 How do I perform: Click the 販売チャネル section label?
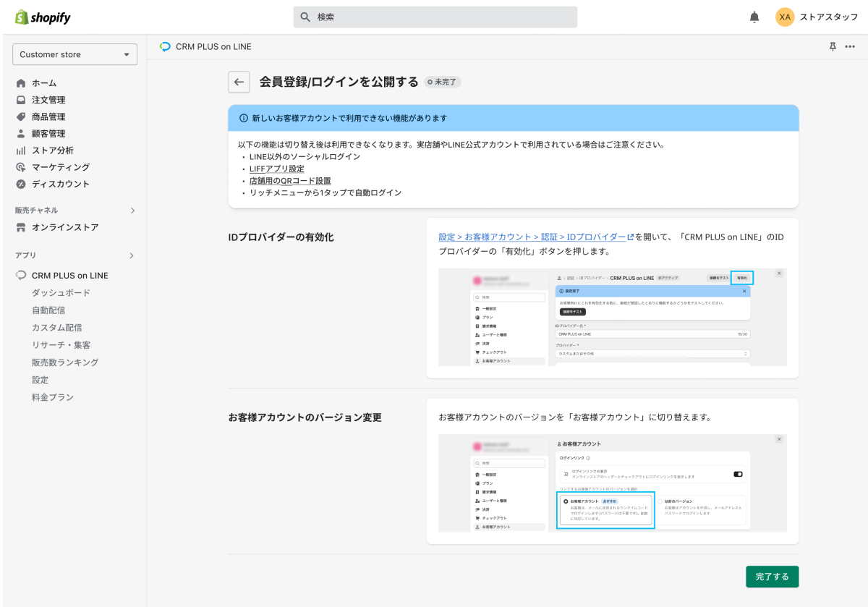point(37,211)
